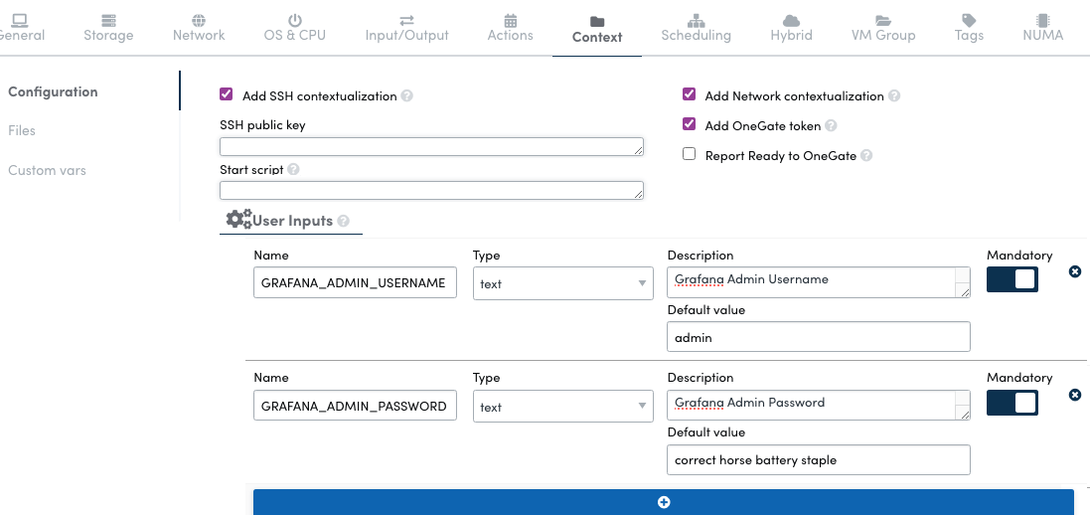Click the help icon next to Start script
The image size is (1090, 515).
click(x=293, y=170)
